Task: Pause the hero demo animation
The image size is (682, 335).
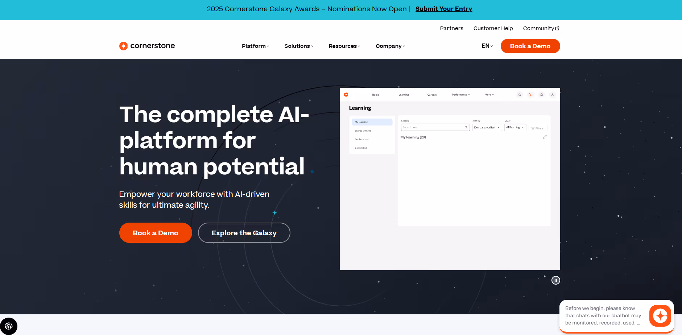Action: (x=555, y=280)
